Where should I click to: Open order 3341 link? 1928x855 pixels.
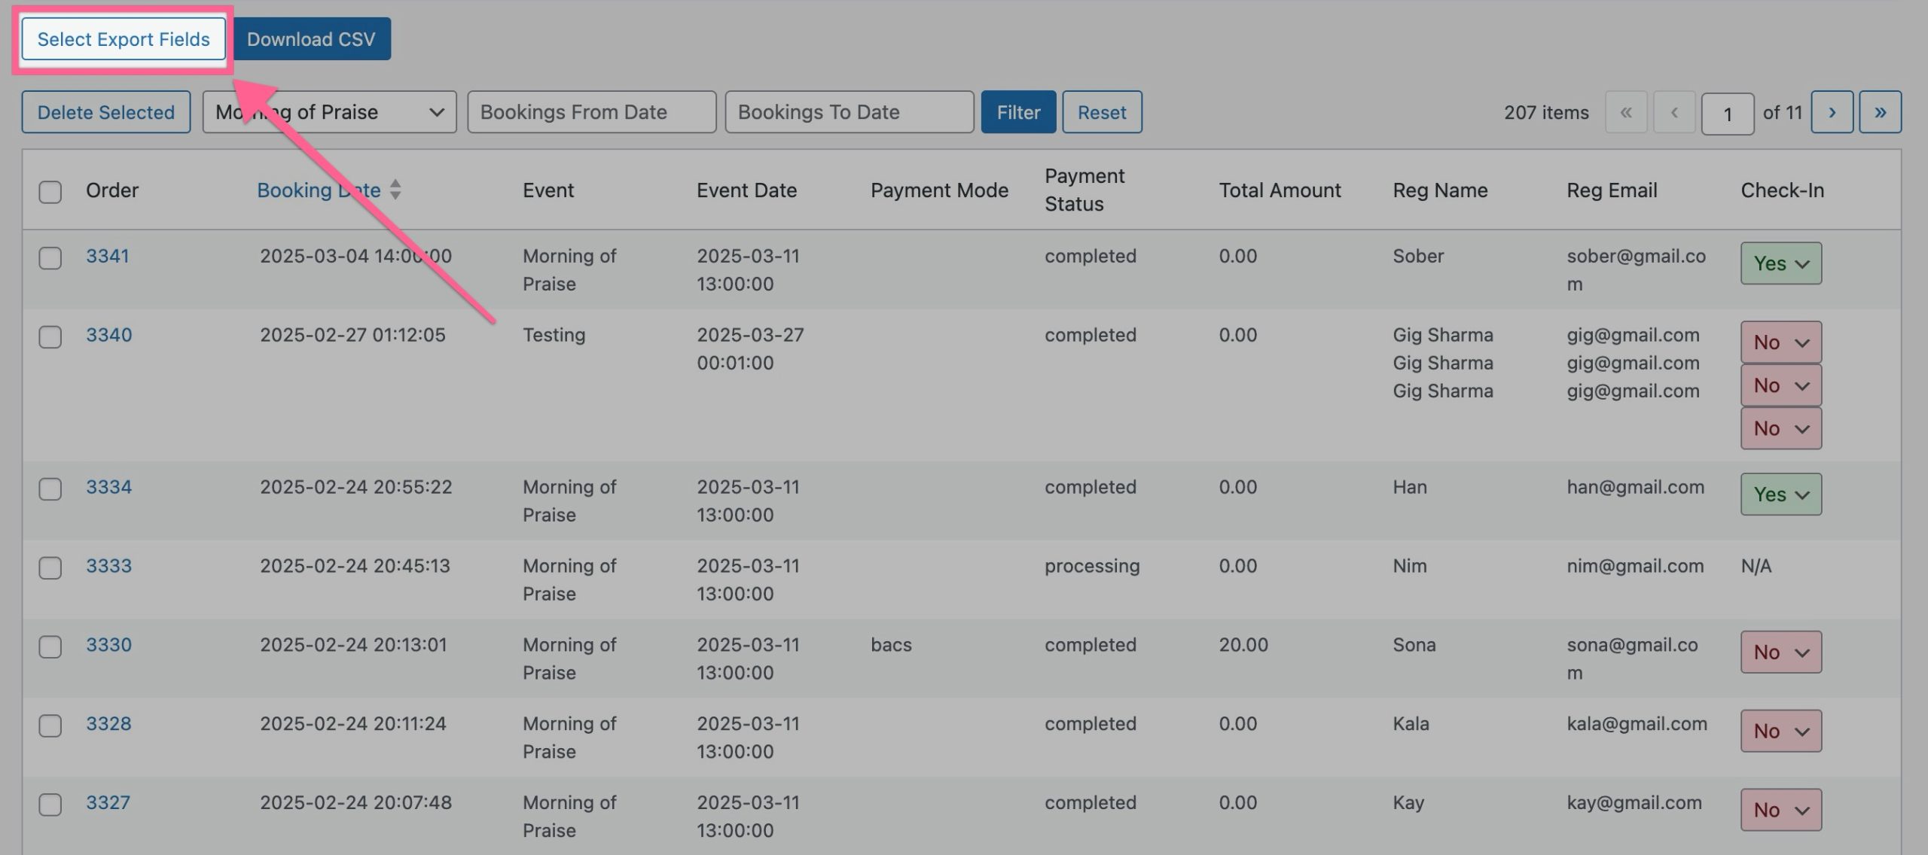pyautogui.click(x=108, y=256)
